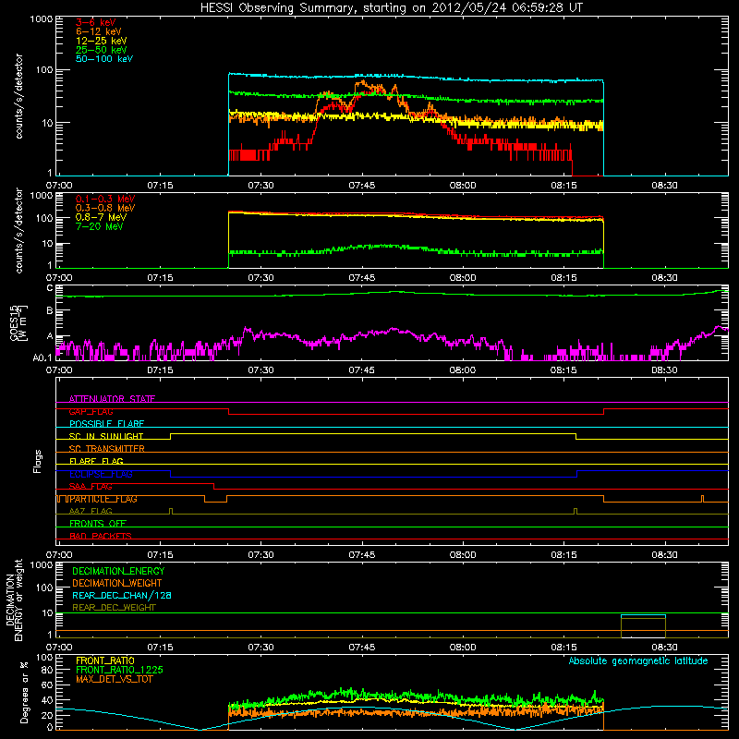Click the REAR_DEC_WEIGHT legend entry

pos(114,608)
